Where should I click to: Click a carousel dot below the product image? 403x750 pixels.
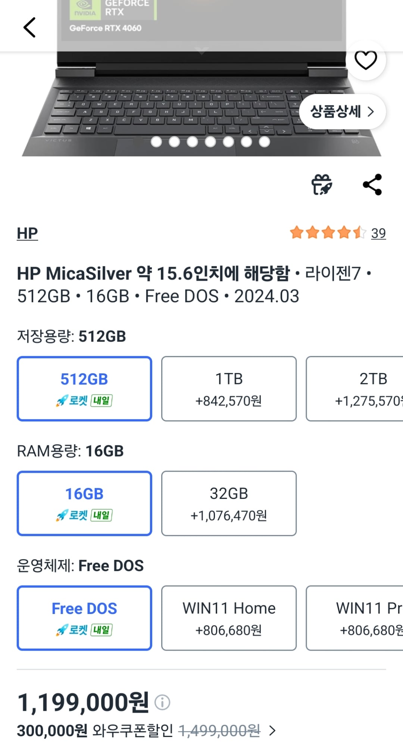coord(210,142)
